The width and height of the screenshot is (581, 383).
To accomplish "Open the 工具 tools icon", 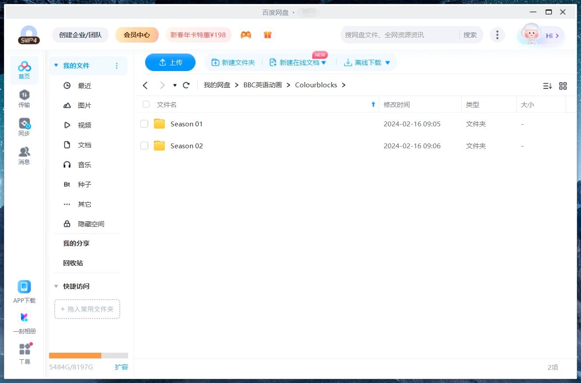I will coord(25,349).
